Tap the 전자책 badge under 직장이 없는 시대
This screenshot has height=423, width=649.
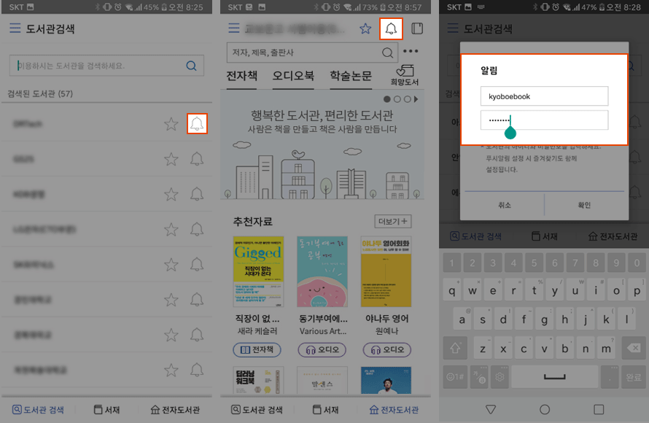pos(259,351)
